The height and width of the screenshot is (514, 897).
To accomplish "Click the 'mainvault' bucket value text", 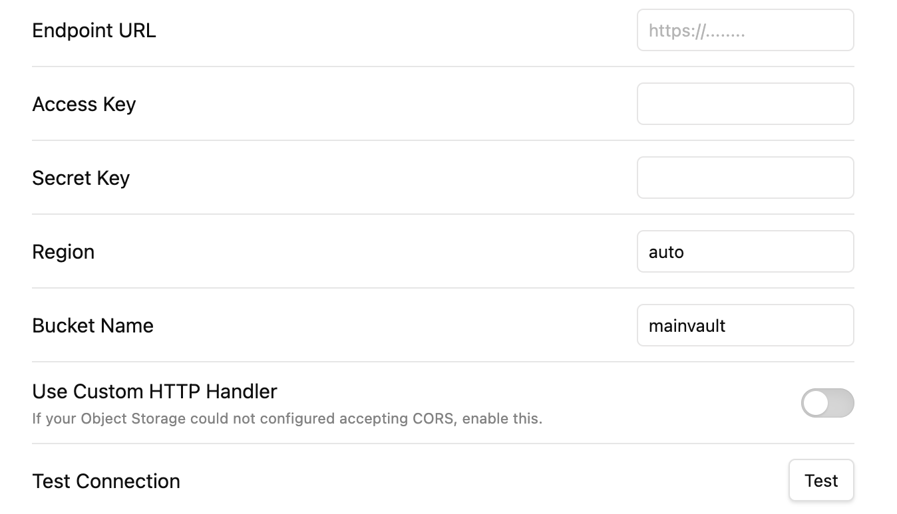I will (x=687, y=326).
